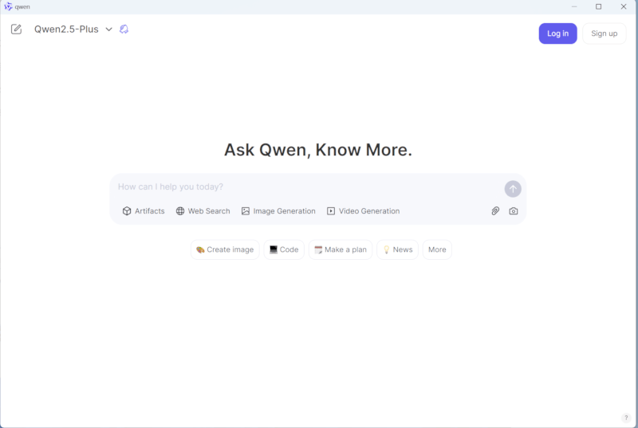Click the purple icon beside model name
The image size is (638, 428).
click(124, 29)
